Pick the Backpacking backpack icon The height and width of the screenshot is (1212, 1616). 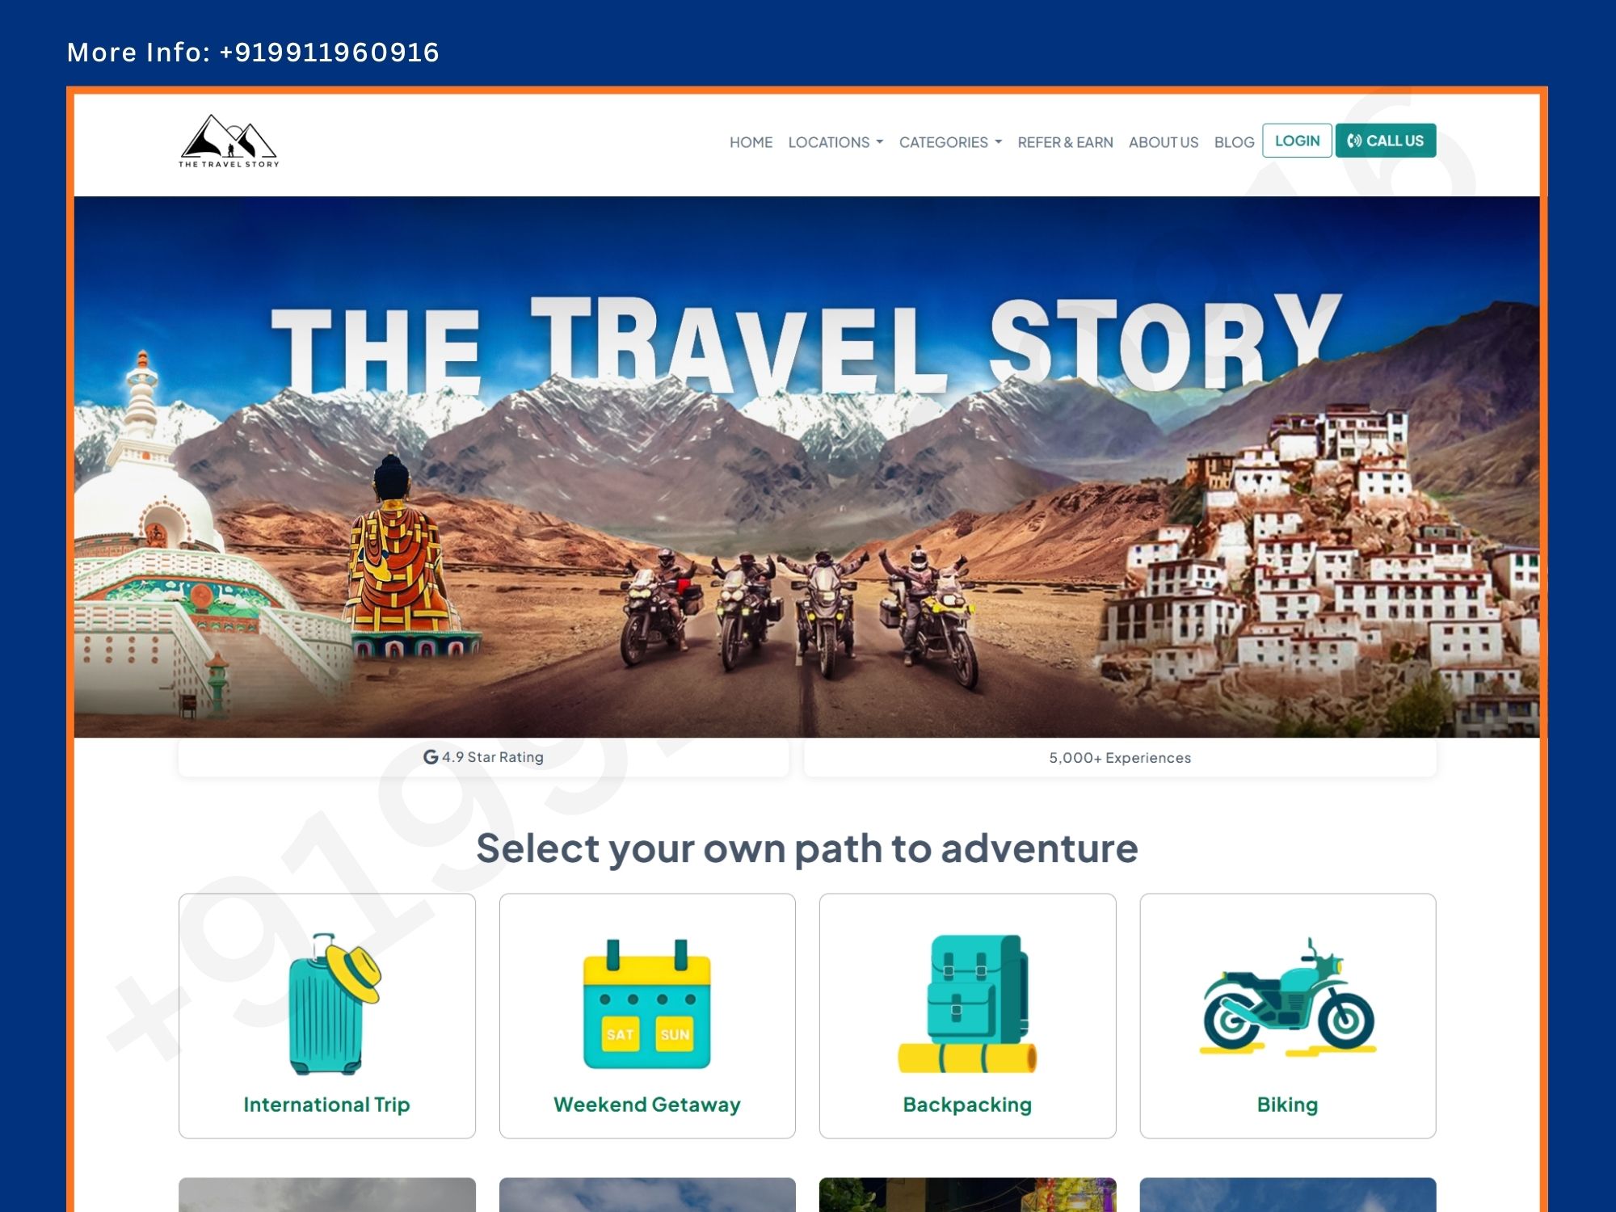966,1004
